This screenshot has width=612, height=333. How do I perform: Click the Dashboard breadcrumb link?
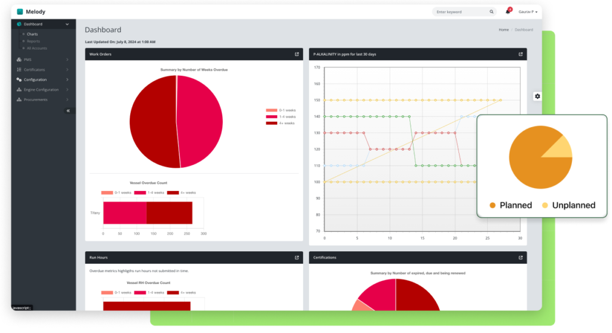[524, 30]
